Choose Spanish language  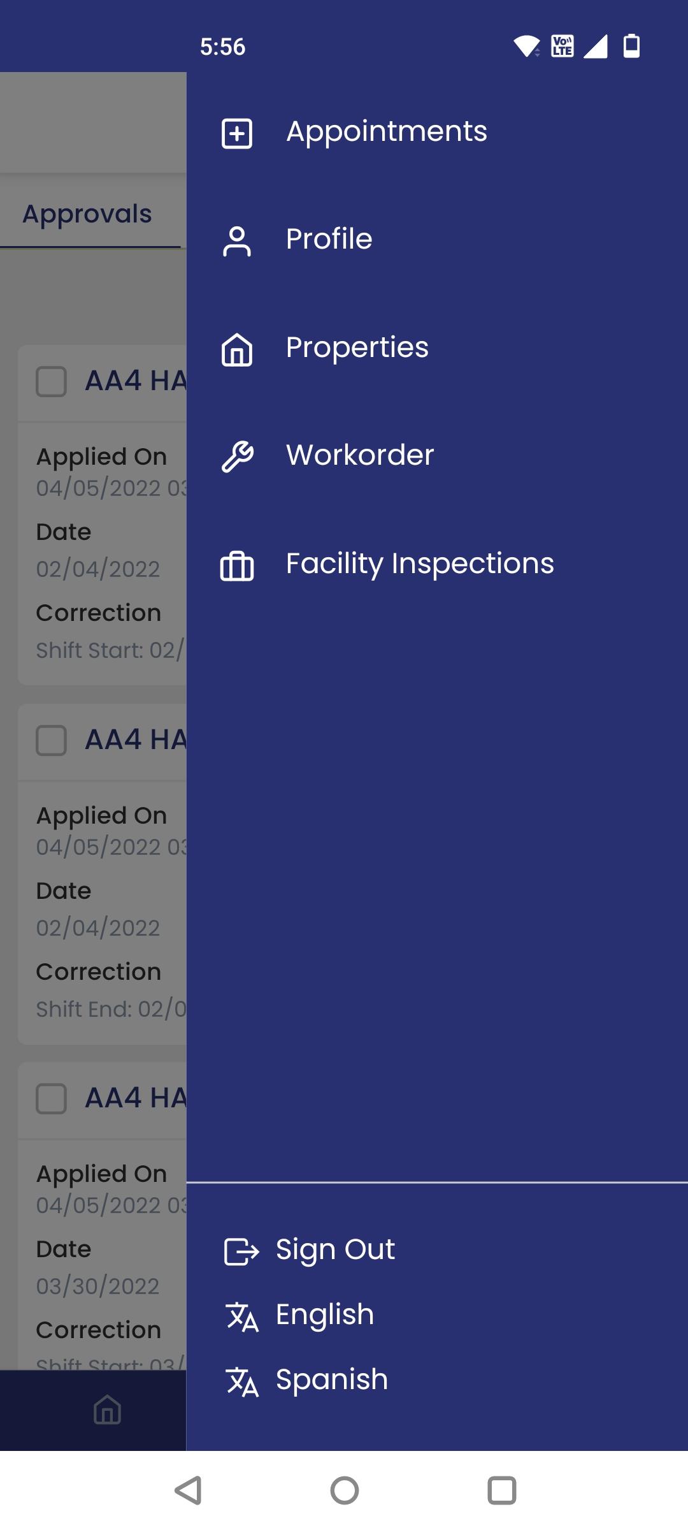331,1380
